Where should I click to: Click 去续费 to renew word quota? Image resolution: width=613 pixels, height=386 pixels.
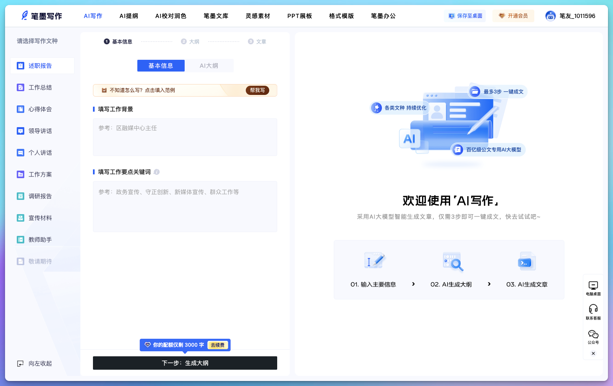(x=218, y=345)
